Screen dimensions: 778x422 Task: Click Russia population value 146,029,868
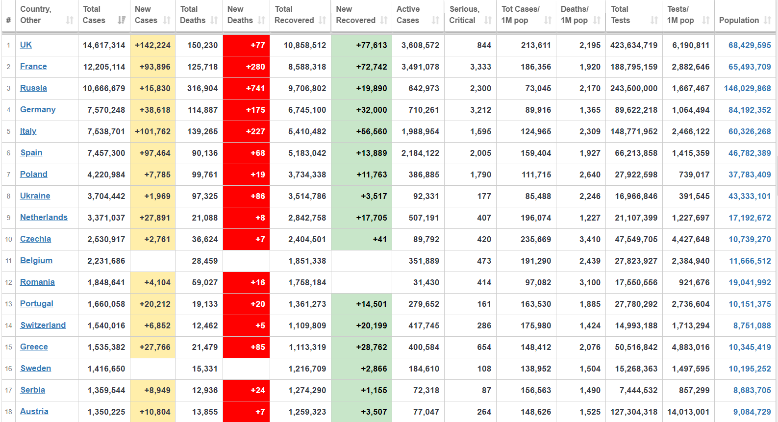pyautogui.click(x=748, y=88)
